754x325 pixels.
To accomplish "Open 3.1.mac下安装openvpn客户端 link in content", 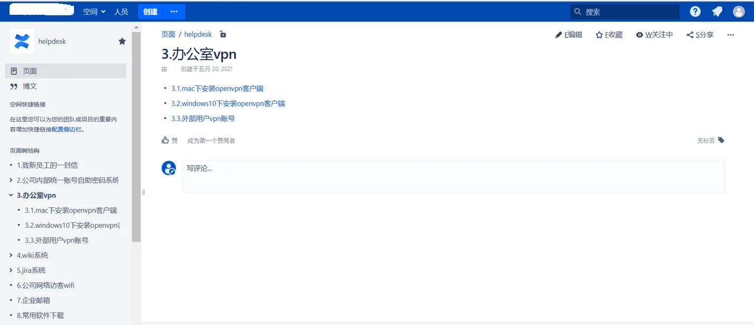I will tap(217, 88).
